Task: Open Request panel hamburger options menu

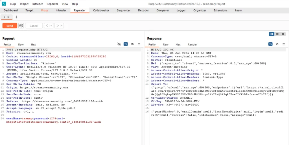Action: coord(139,44)
